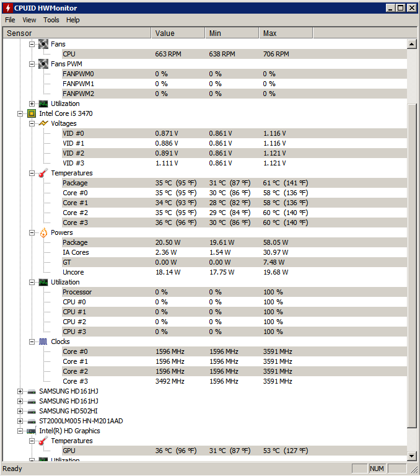Screen dimensions: 420x476
Task: Click the Sensor column header
Action: tap(77, 33)
